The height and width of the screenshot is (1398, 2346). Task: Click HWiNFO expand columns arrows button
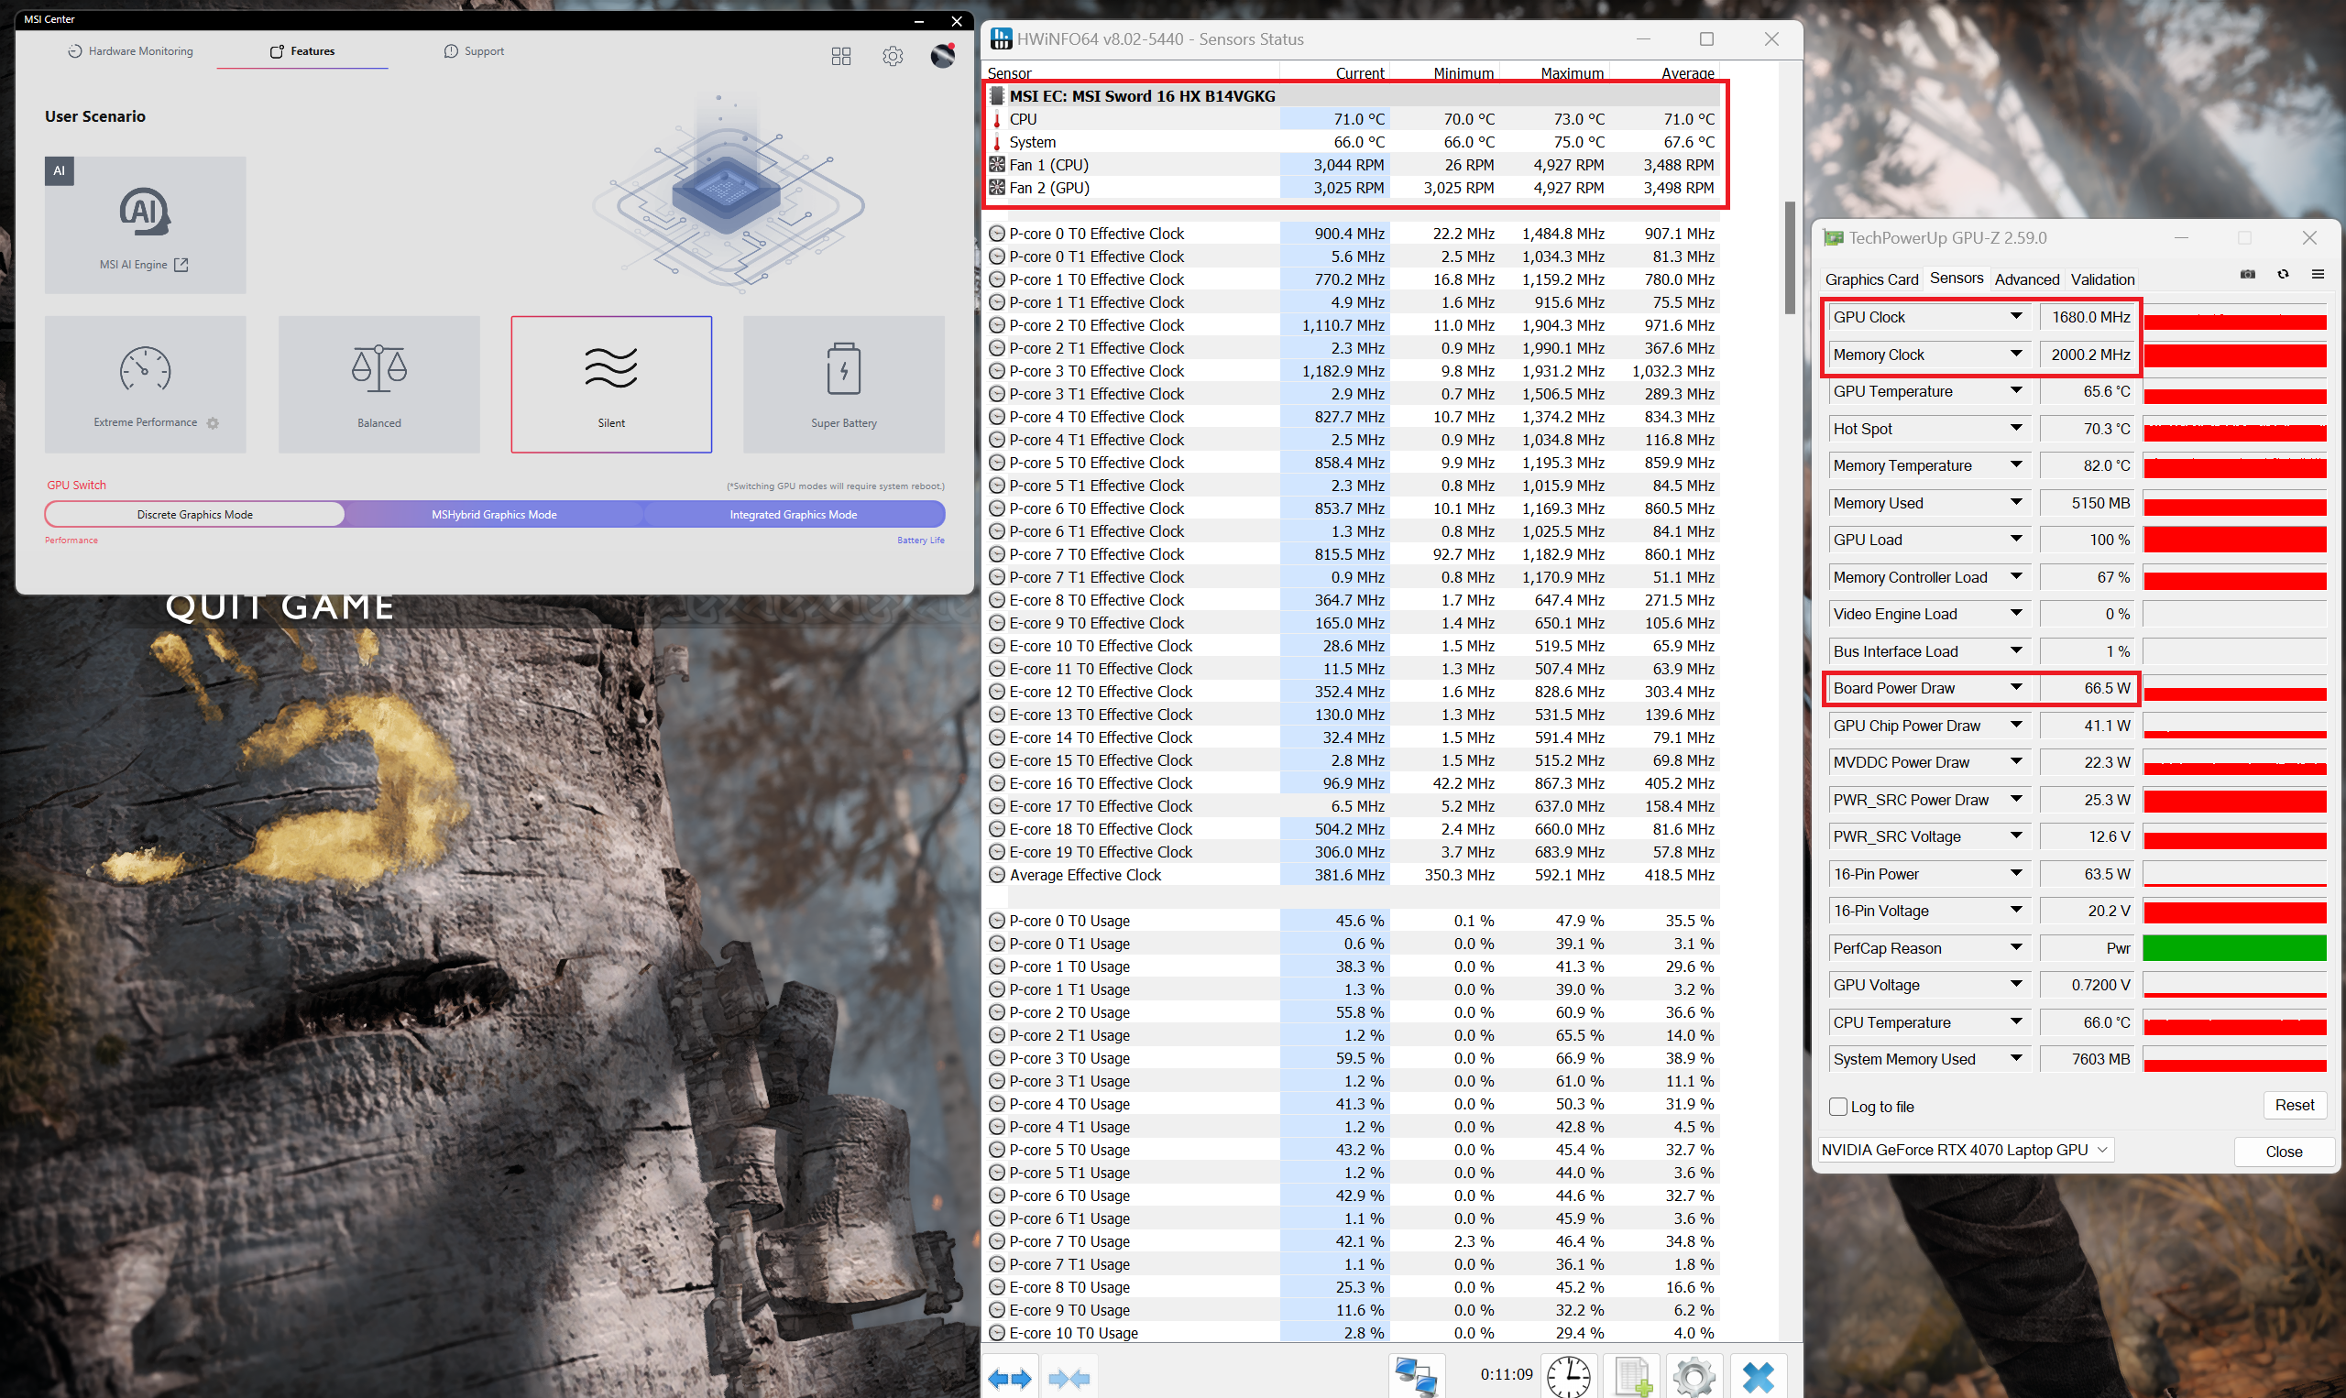pos(1010,1378)
